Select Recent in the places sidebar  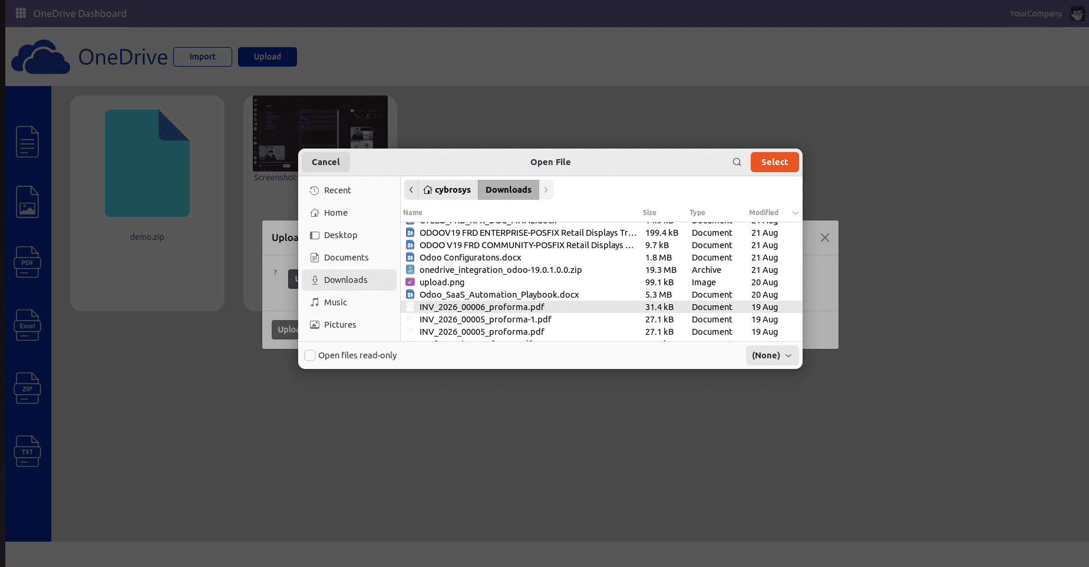click(349, 190)
